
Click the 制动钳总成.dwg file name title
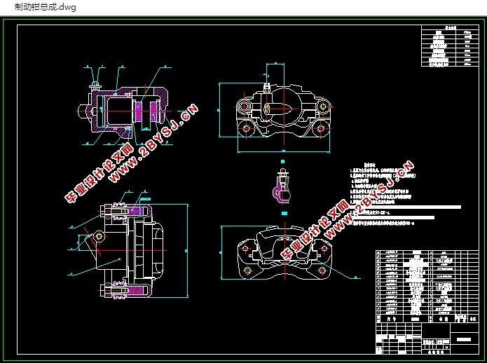(x=46, y=7)
